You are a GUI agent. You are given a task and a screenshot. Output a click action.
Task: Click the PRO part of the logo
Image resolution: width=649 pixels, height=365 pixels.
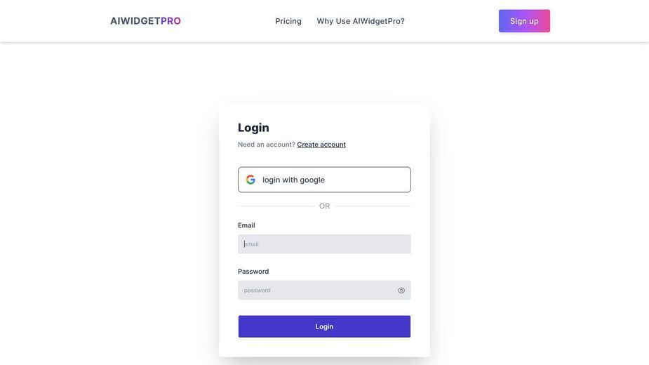(170, 21)
